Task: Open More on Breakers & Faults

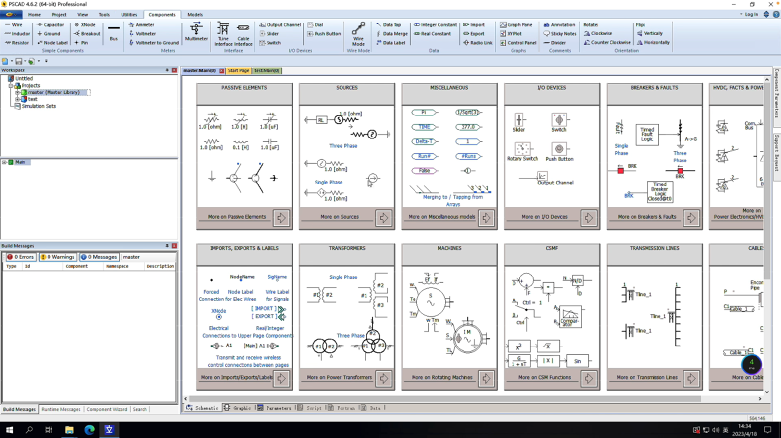Action: (691, 217)
